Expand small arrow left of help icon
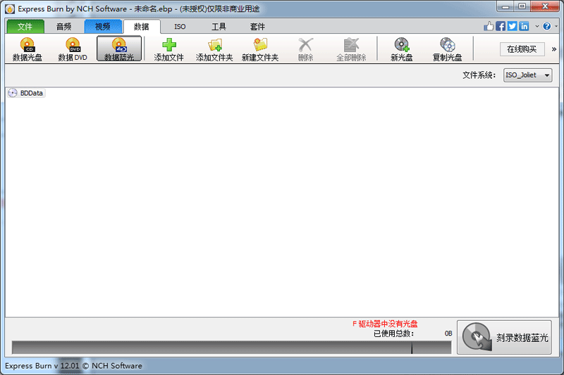Viewport: 564px width, 375px height. 537,26
